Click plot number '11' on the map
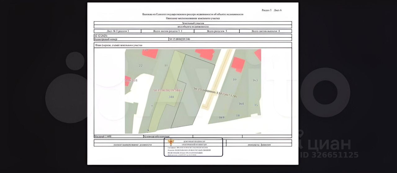This screenshot has width=397, height=173. [x=166, y=65]
